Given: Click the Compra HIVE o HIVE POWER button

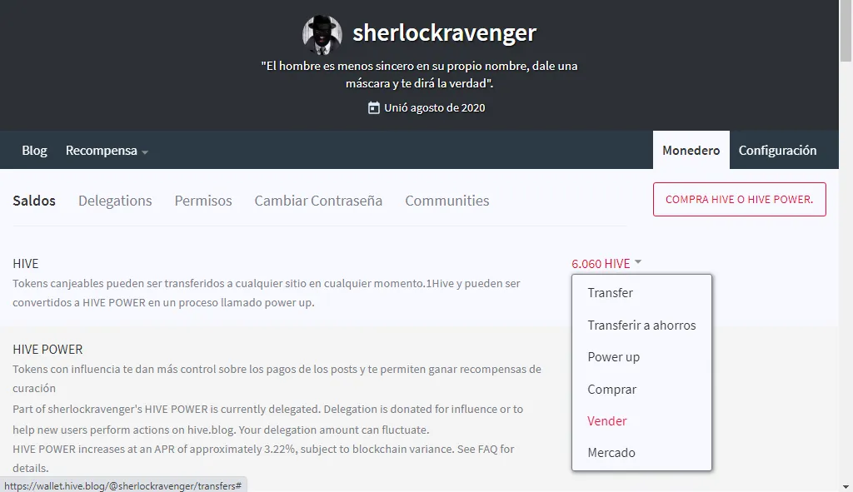Looking at the screenshot, I should tap(740, 199).
